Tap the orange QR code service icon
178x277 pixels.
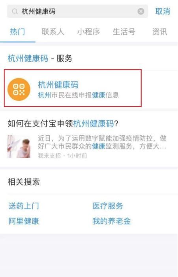19,89
